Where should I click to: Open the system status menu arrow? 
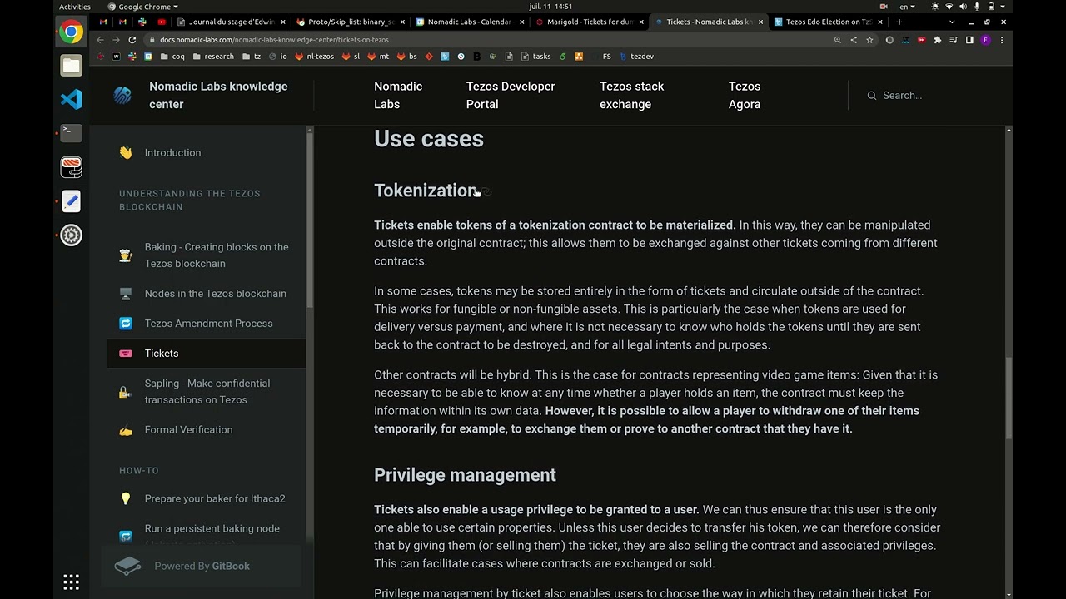click(1003, 7)
